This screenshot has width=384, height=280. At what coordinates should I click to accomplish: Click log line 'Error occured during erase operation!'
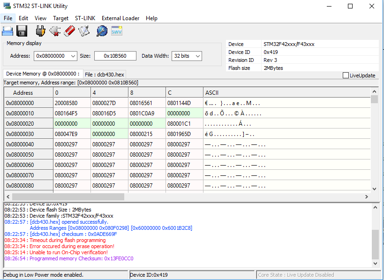point(72,246)
